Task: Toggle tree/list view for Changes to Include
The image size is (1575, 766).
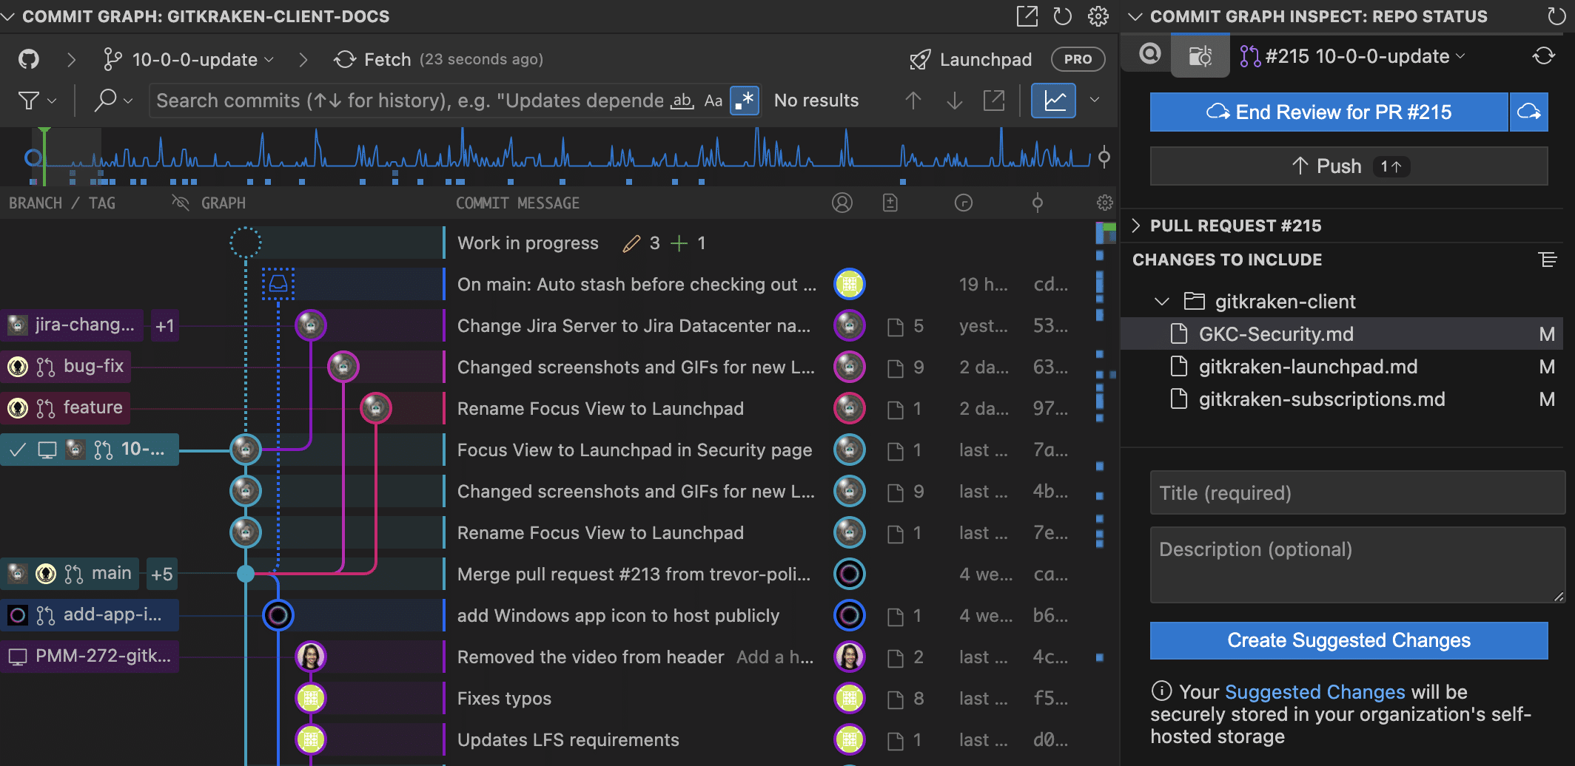Action: (1547, 260)
